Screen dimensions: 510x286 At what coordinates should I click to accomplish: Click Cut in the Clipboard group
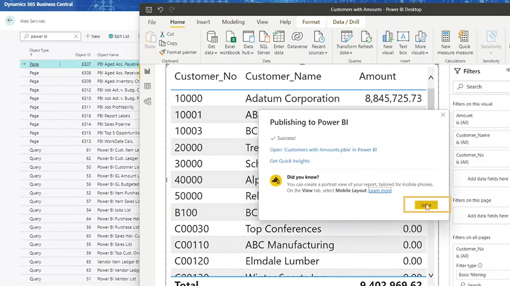pos(167,34)
